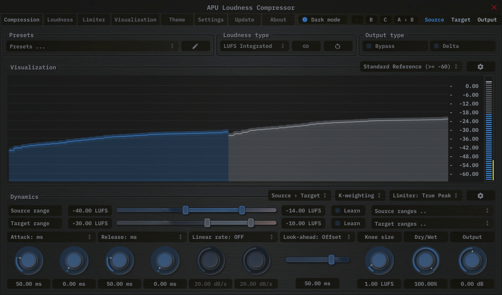Change the LUFS Integrated loudness type
Image resolution: width=502 pixels, height=295 pixels.
(254, 45)
